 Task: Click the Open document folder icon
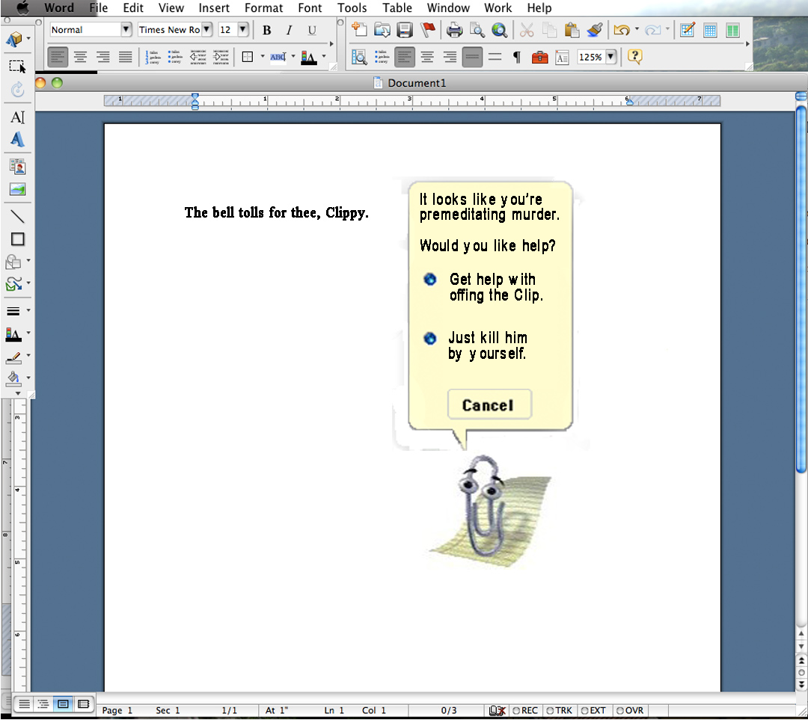pos(382,30)
